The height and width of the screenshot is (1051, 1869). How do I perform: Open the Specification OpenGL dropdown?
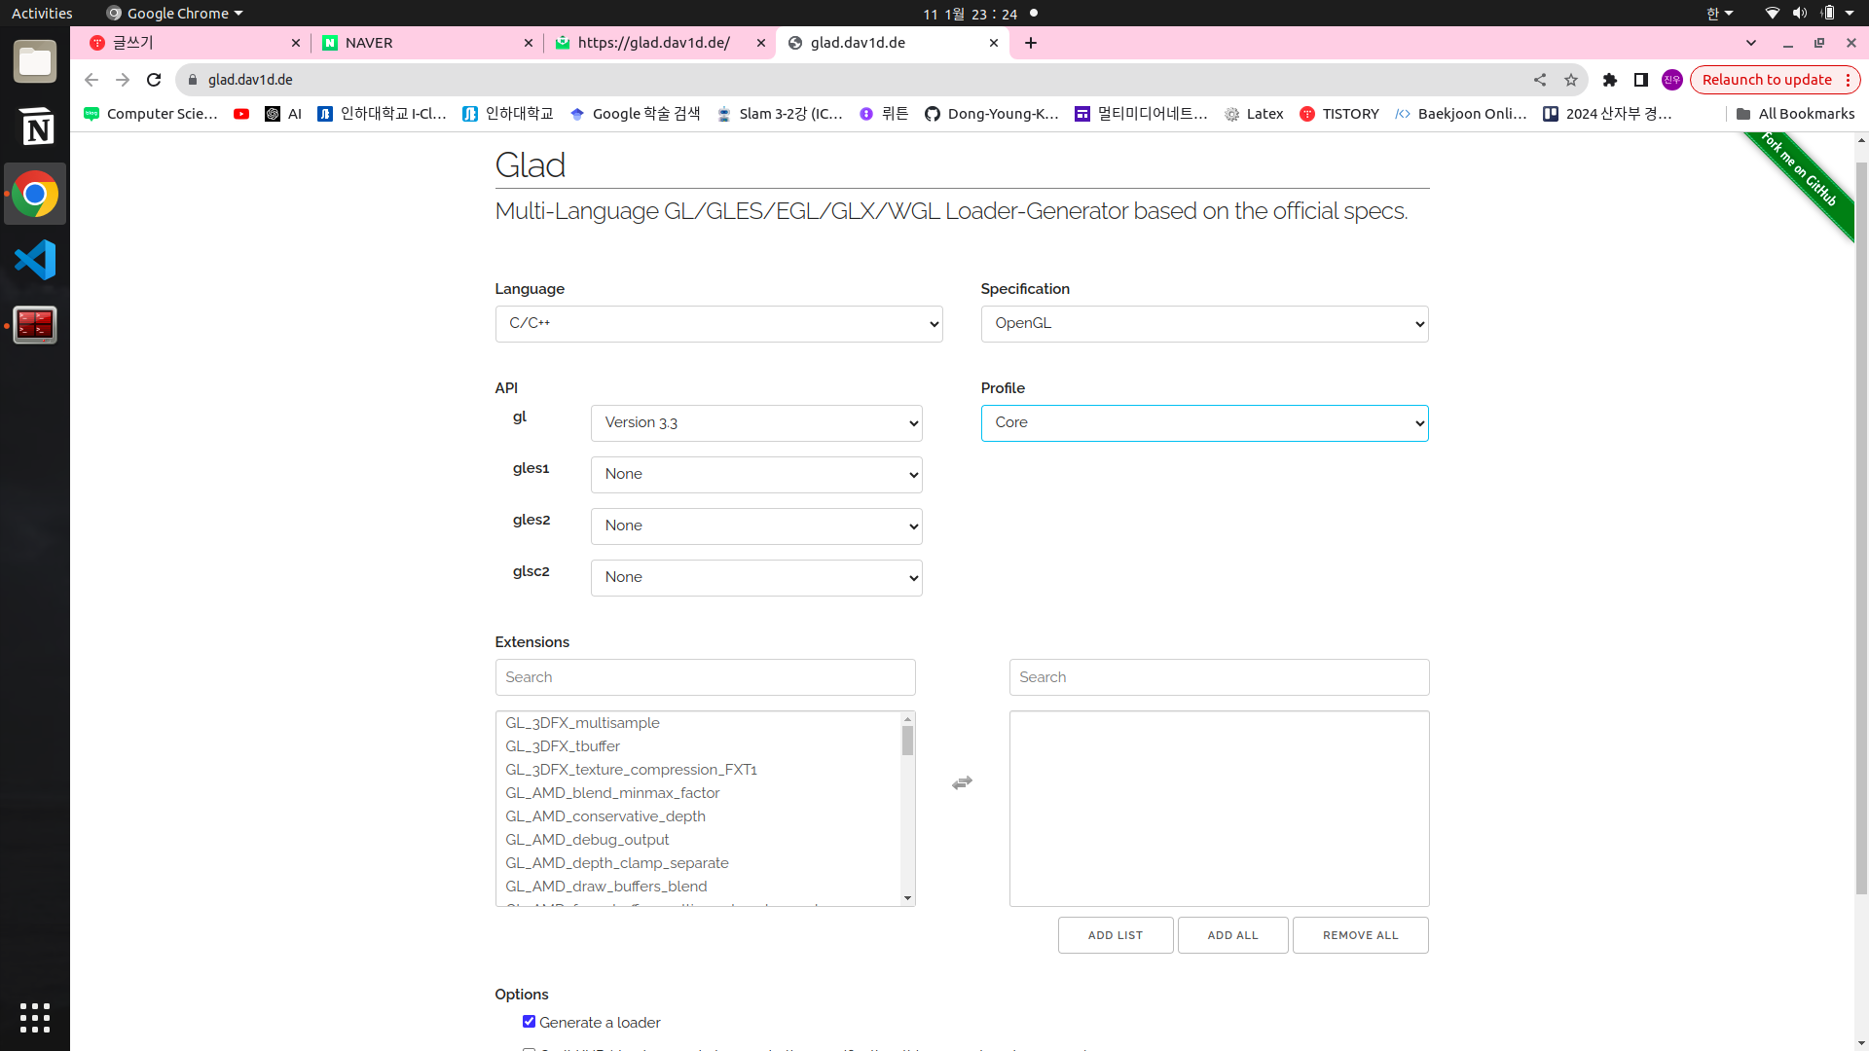pos(1204,324)
